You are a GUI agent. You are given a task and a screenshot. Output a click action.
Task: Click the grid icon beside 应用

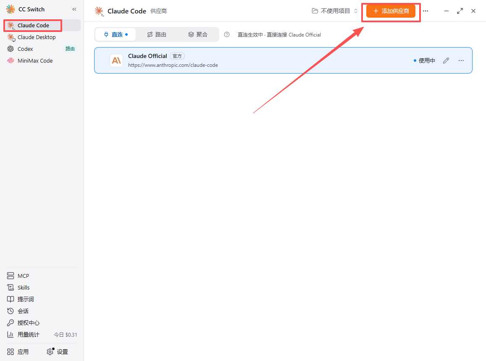click(x=11, y=352)
